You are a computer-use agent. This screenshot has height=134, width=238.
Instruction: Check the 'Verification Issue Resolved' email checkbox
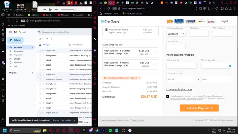pos(40,84)
